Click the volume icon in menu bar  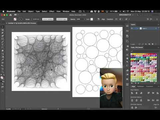124,11
